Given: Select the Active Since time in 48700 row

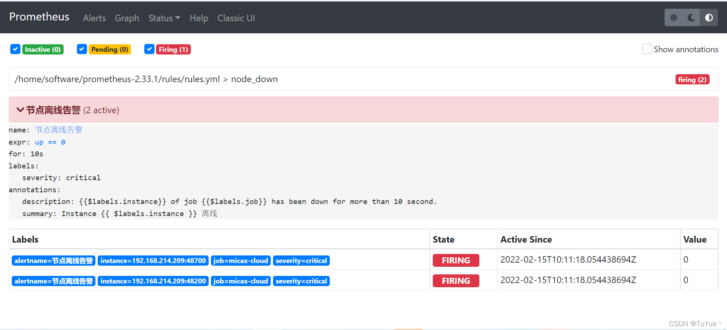Looking at the screenshot, I should coord(568,260).
